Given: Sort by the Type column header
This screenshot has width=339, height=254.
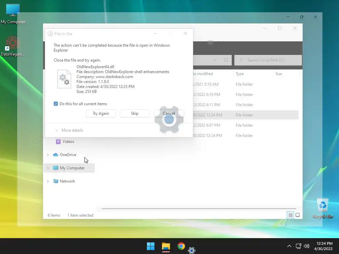Looking at the screenshot, I should pyautogui.click(x=240, y=74).
